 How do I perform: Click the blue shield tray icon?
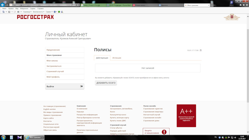[220, 137]
